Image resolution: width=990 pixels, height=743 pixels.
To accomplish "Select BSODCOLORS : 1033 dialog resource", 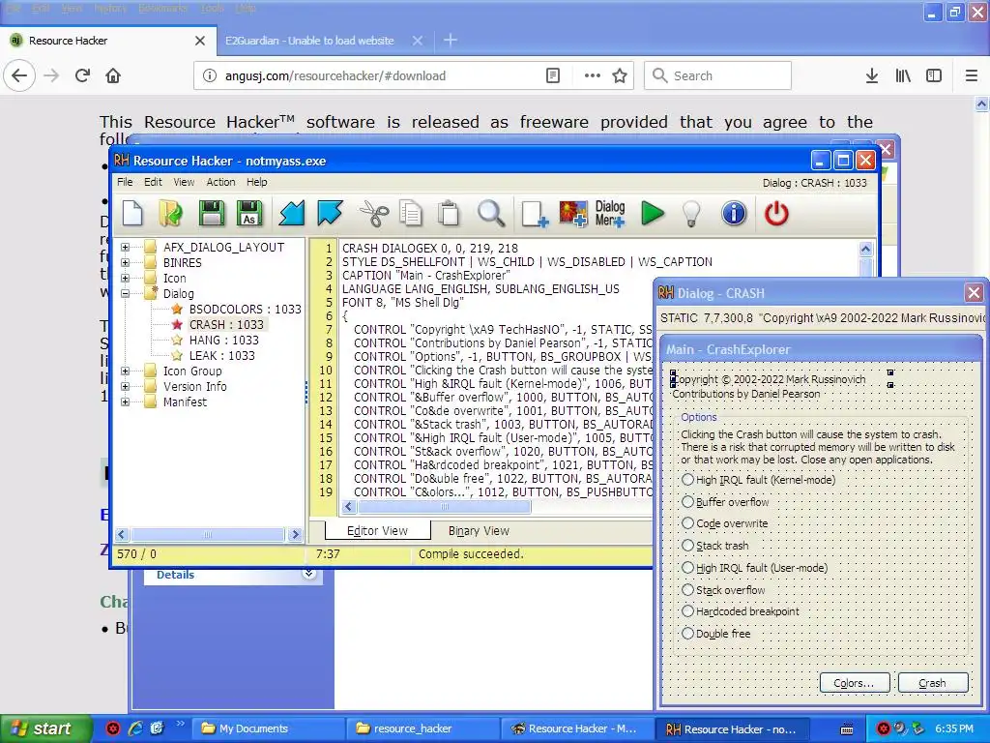I will point(245,309).
